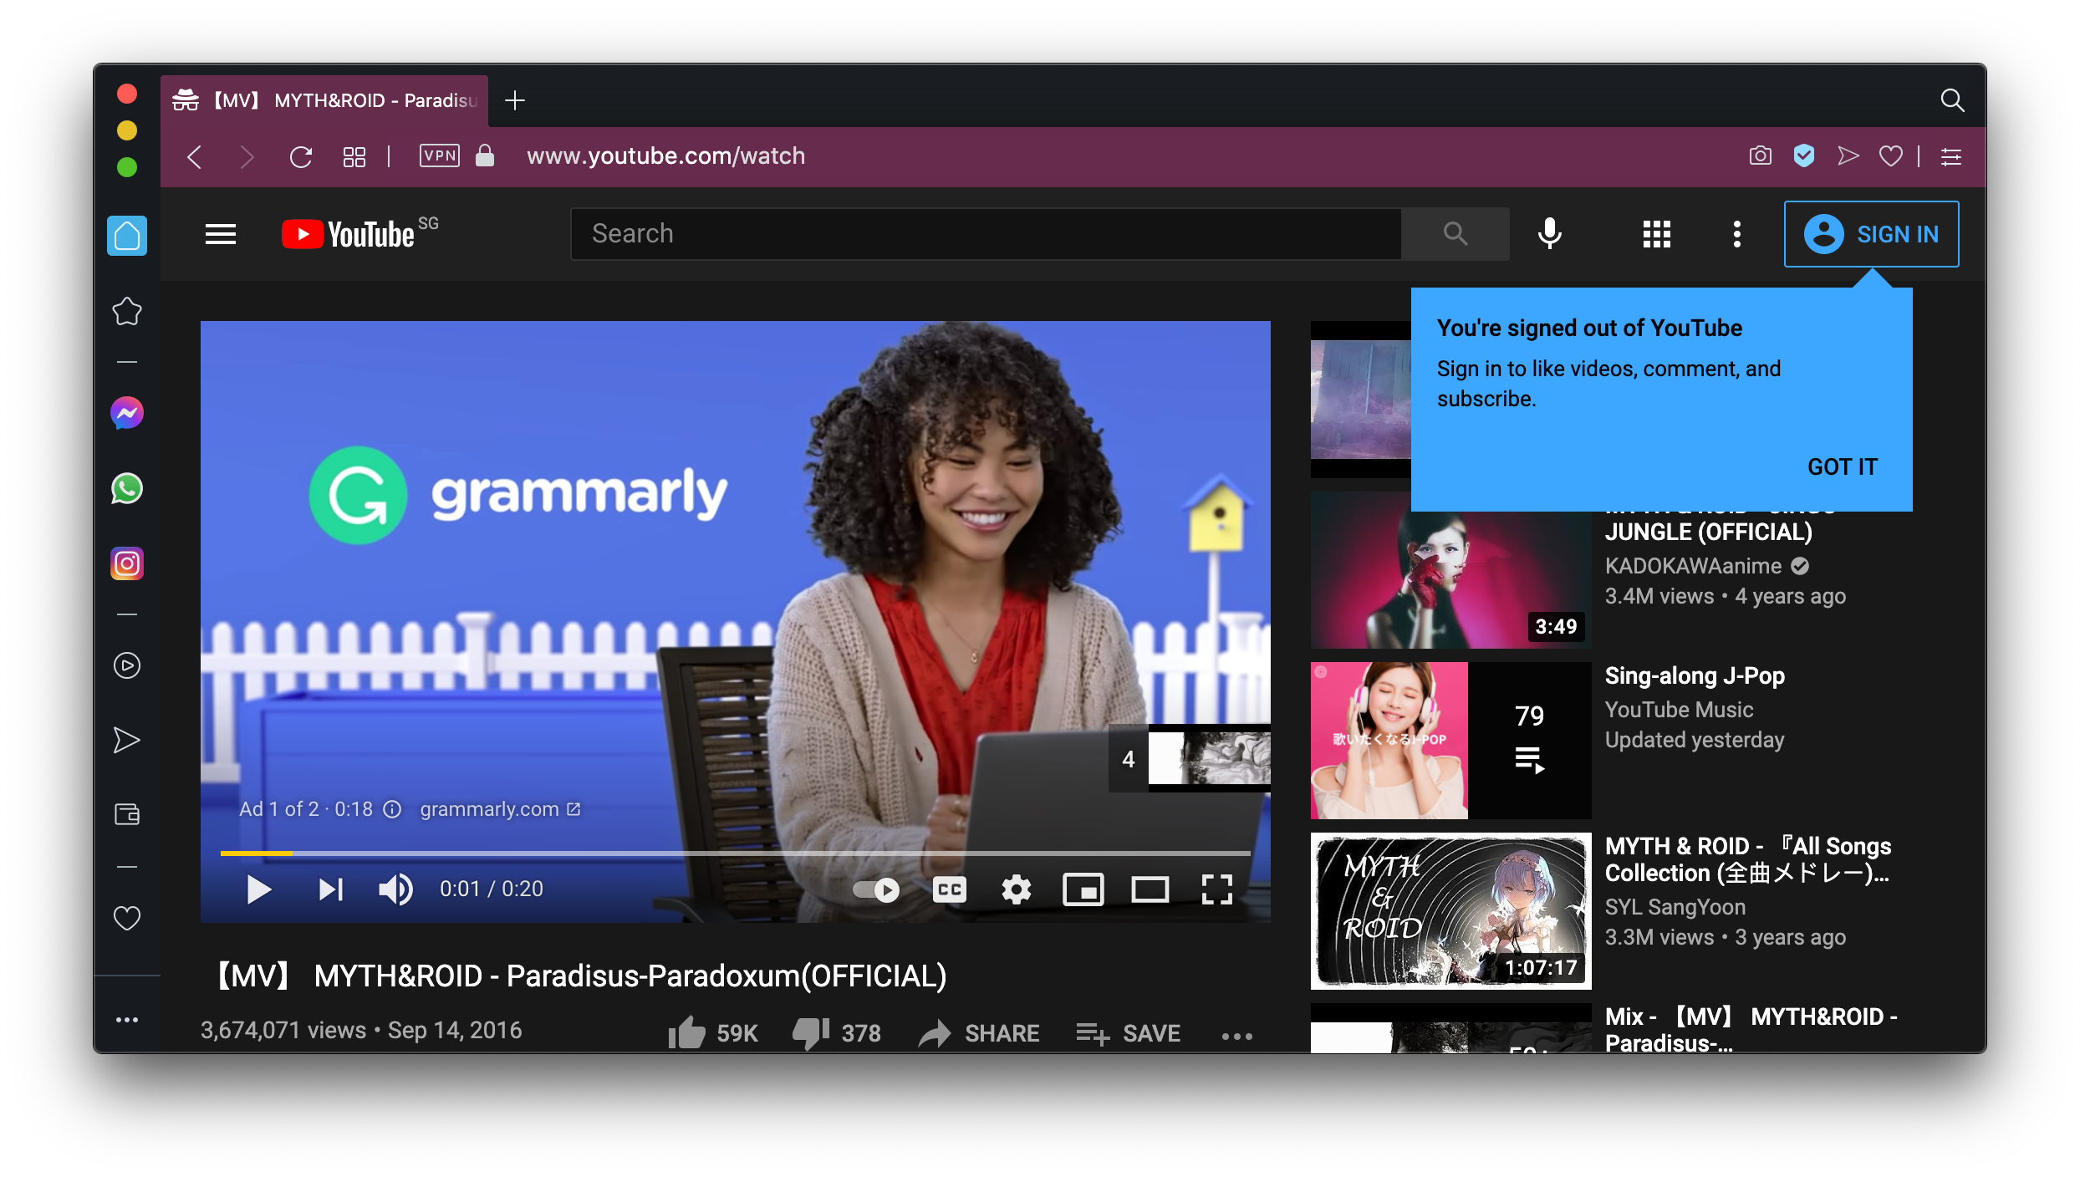Add page to bookmarks heart in address bar
This screenshot has height=1177, width=2080.
pyautogui.click(x=1891, y=155)
